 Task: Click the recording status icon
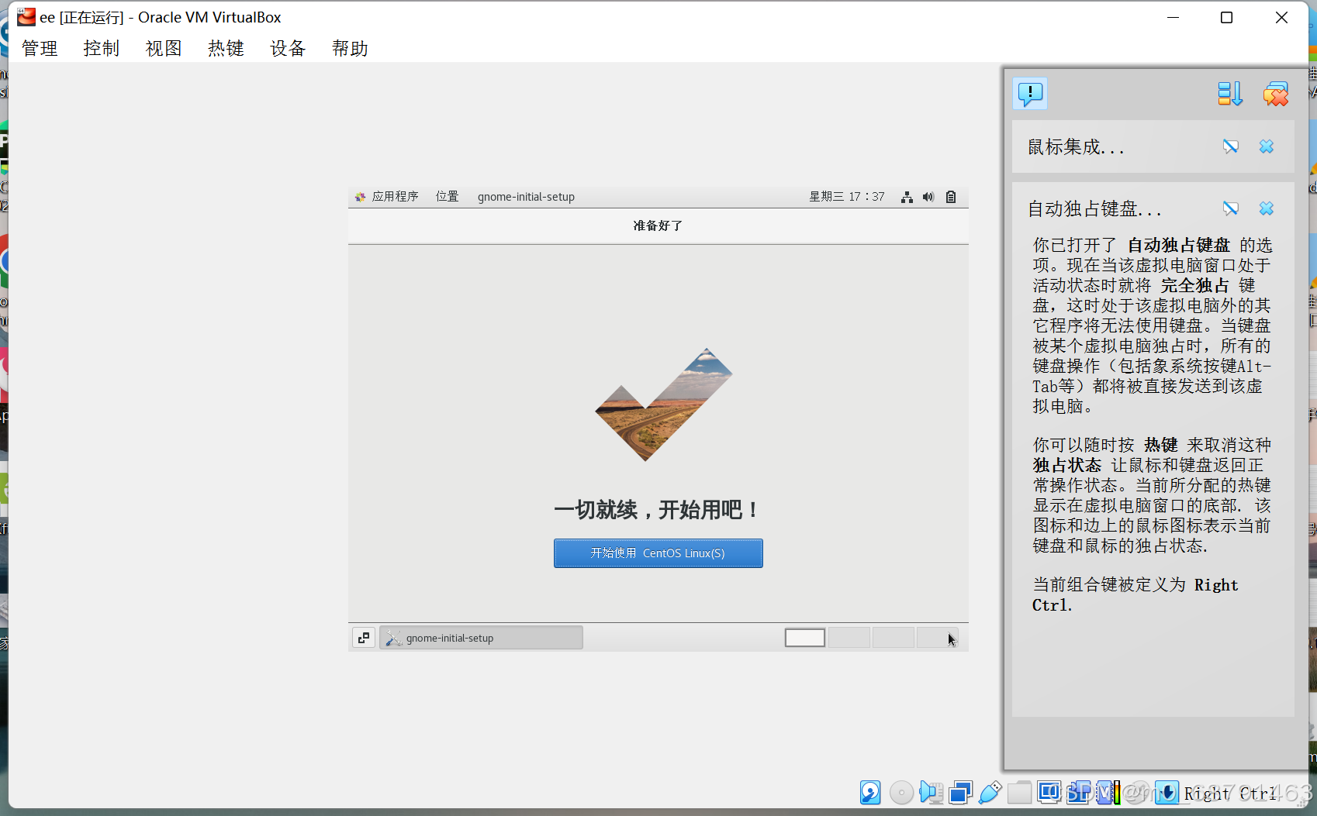[x=1078, y=792]
